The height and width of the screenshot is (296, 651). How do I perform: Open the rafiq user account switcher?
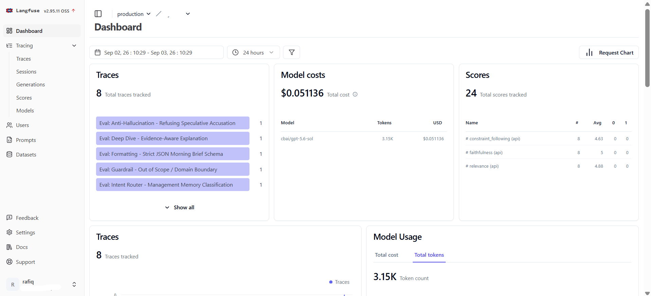click(x=42, y=284)
